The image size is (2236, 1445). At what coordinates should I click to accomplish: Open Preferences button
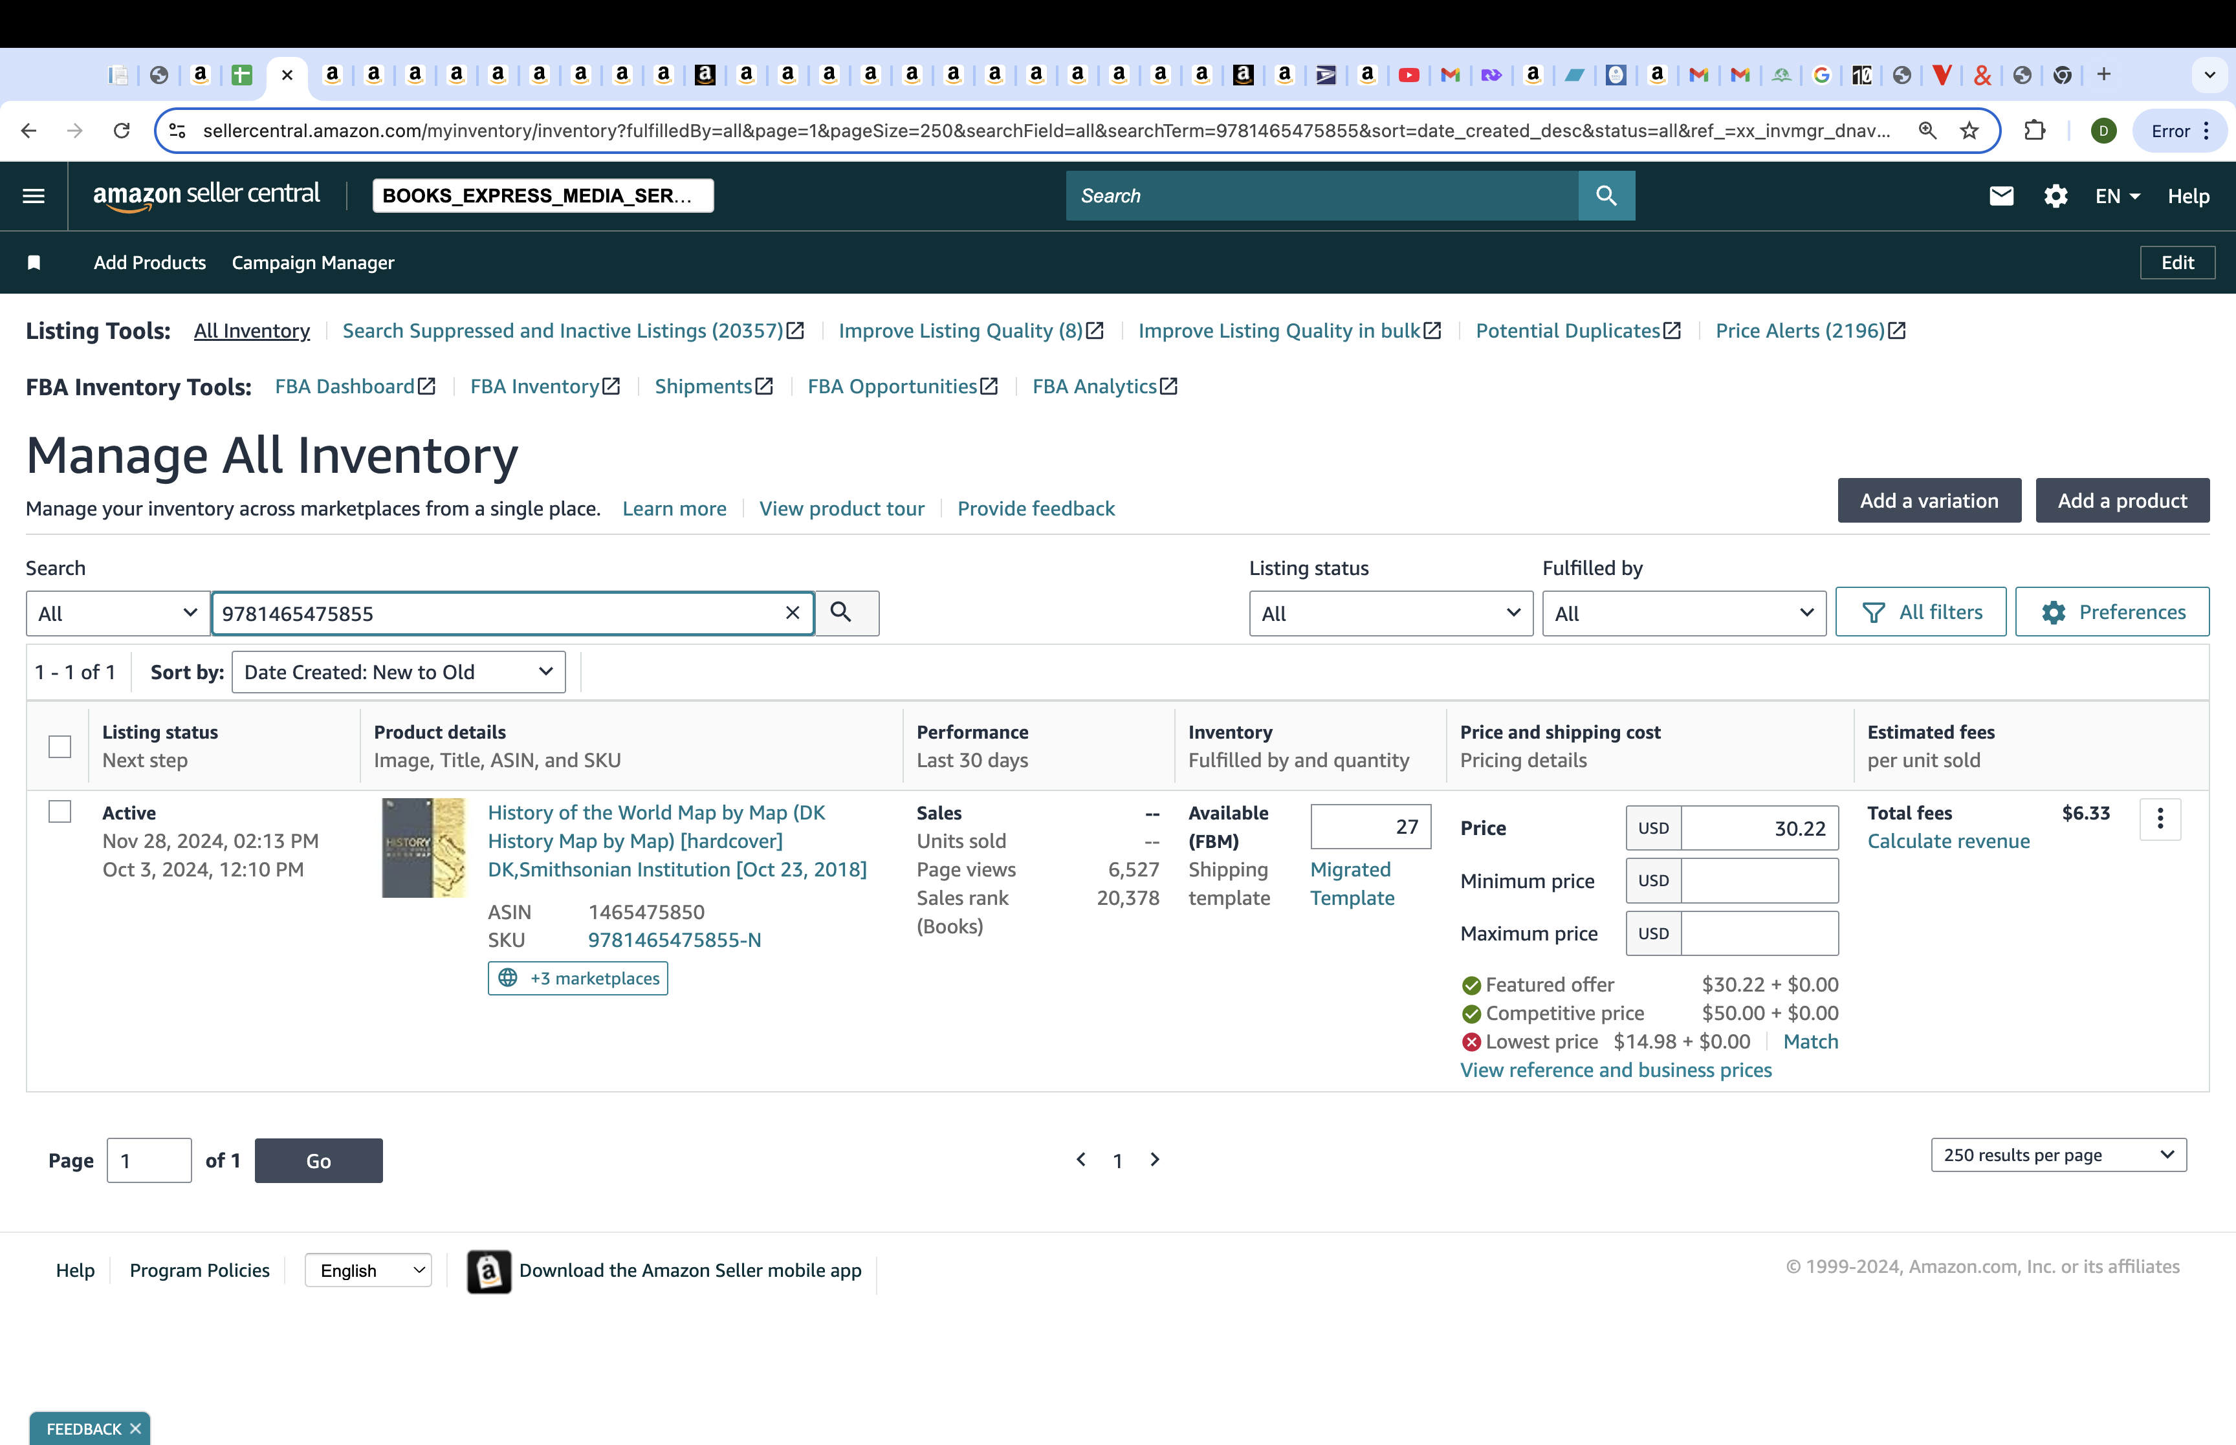pos(2112,612)
